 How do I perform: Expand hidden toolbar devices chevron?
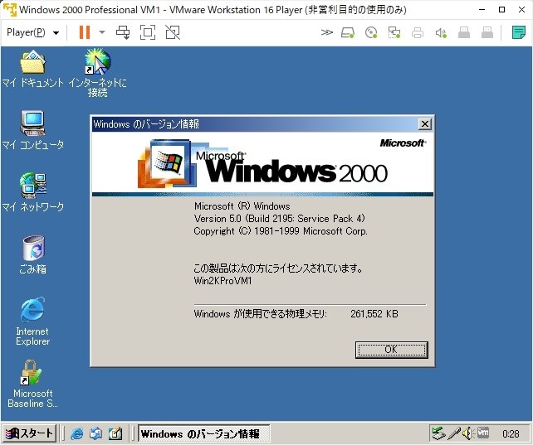[326, 32]
